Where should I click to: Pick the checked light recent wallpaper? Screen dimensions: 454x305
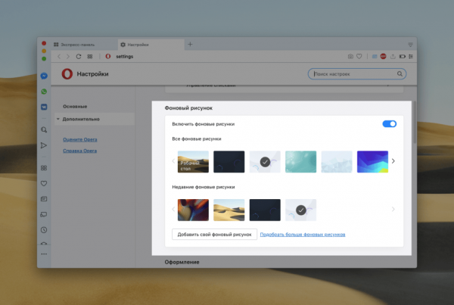click(x=301, y=210)
